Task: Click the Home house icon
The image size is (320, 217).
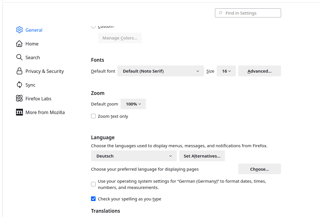Action: pos(19,43)
